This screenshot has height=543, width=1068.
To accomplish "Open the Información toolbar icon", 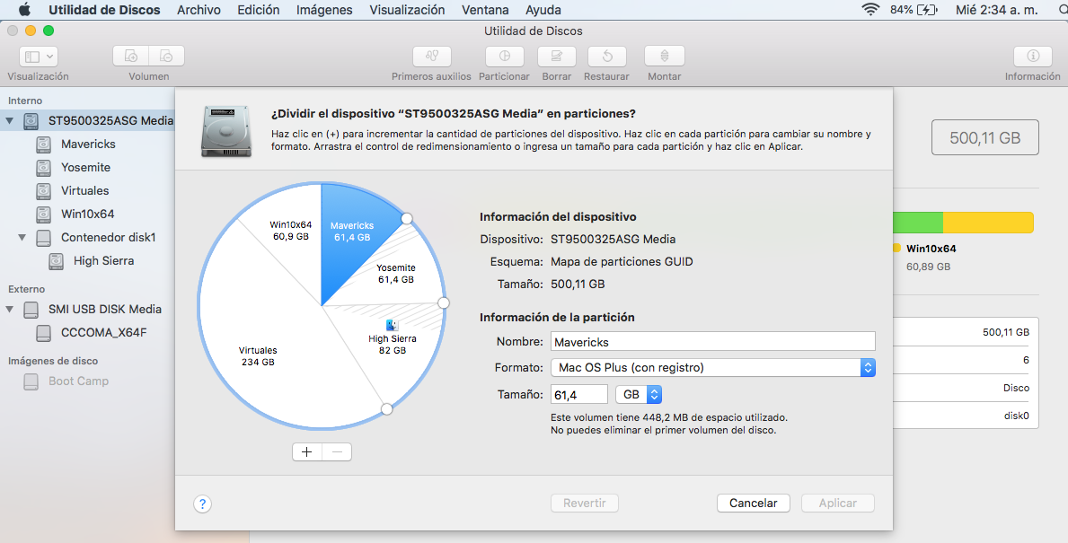I will pyautogui.click(x=1033, y=57).
